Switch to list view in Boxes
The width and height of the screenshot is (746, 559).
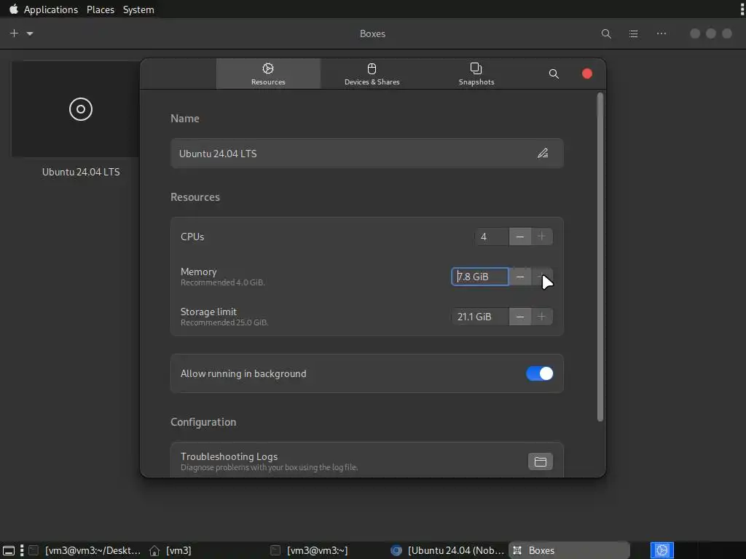633,33
